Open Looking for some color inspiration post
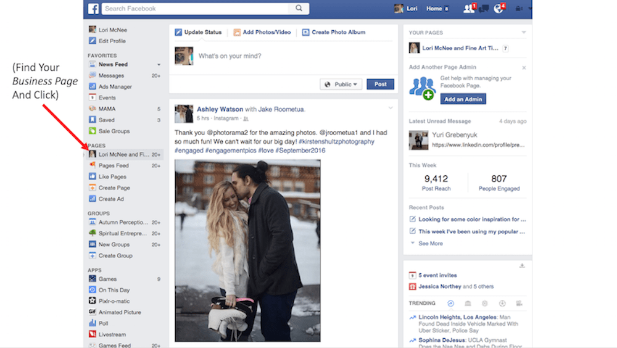 (x=472, y=219)
